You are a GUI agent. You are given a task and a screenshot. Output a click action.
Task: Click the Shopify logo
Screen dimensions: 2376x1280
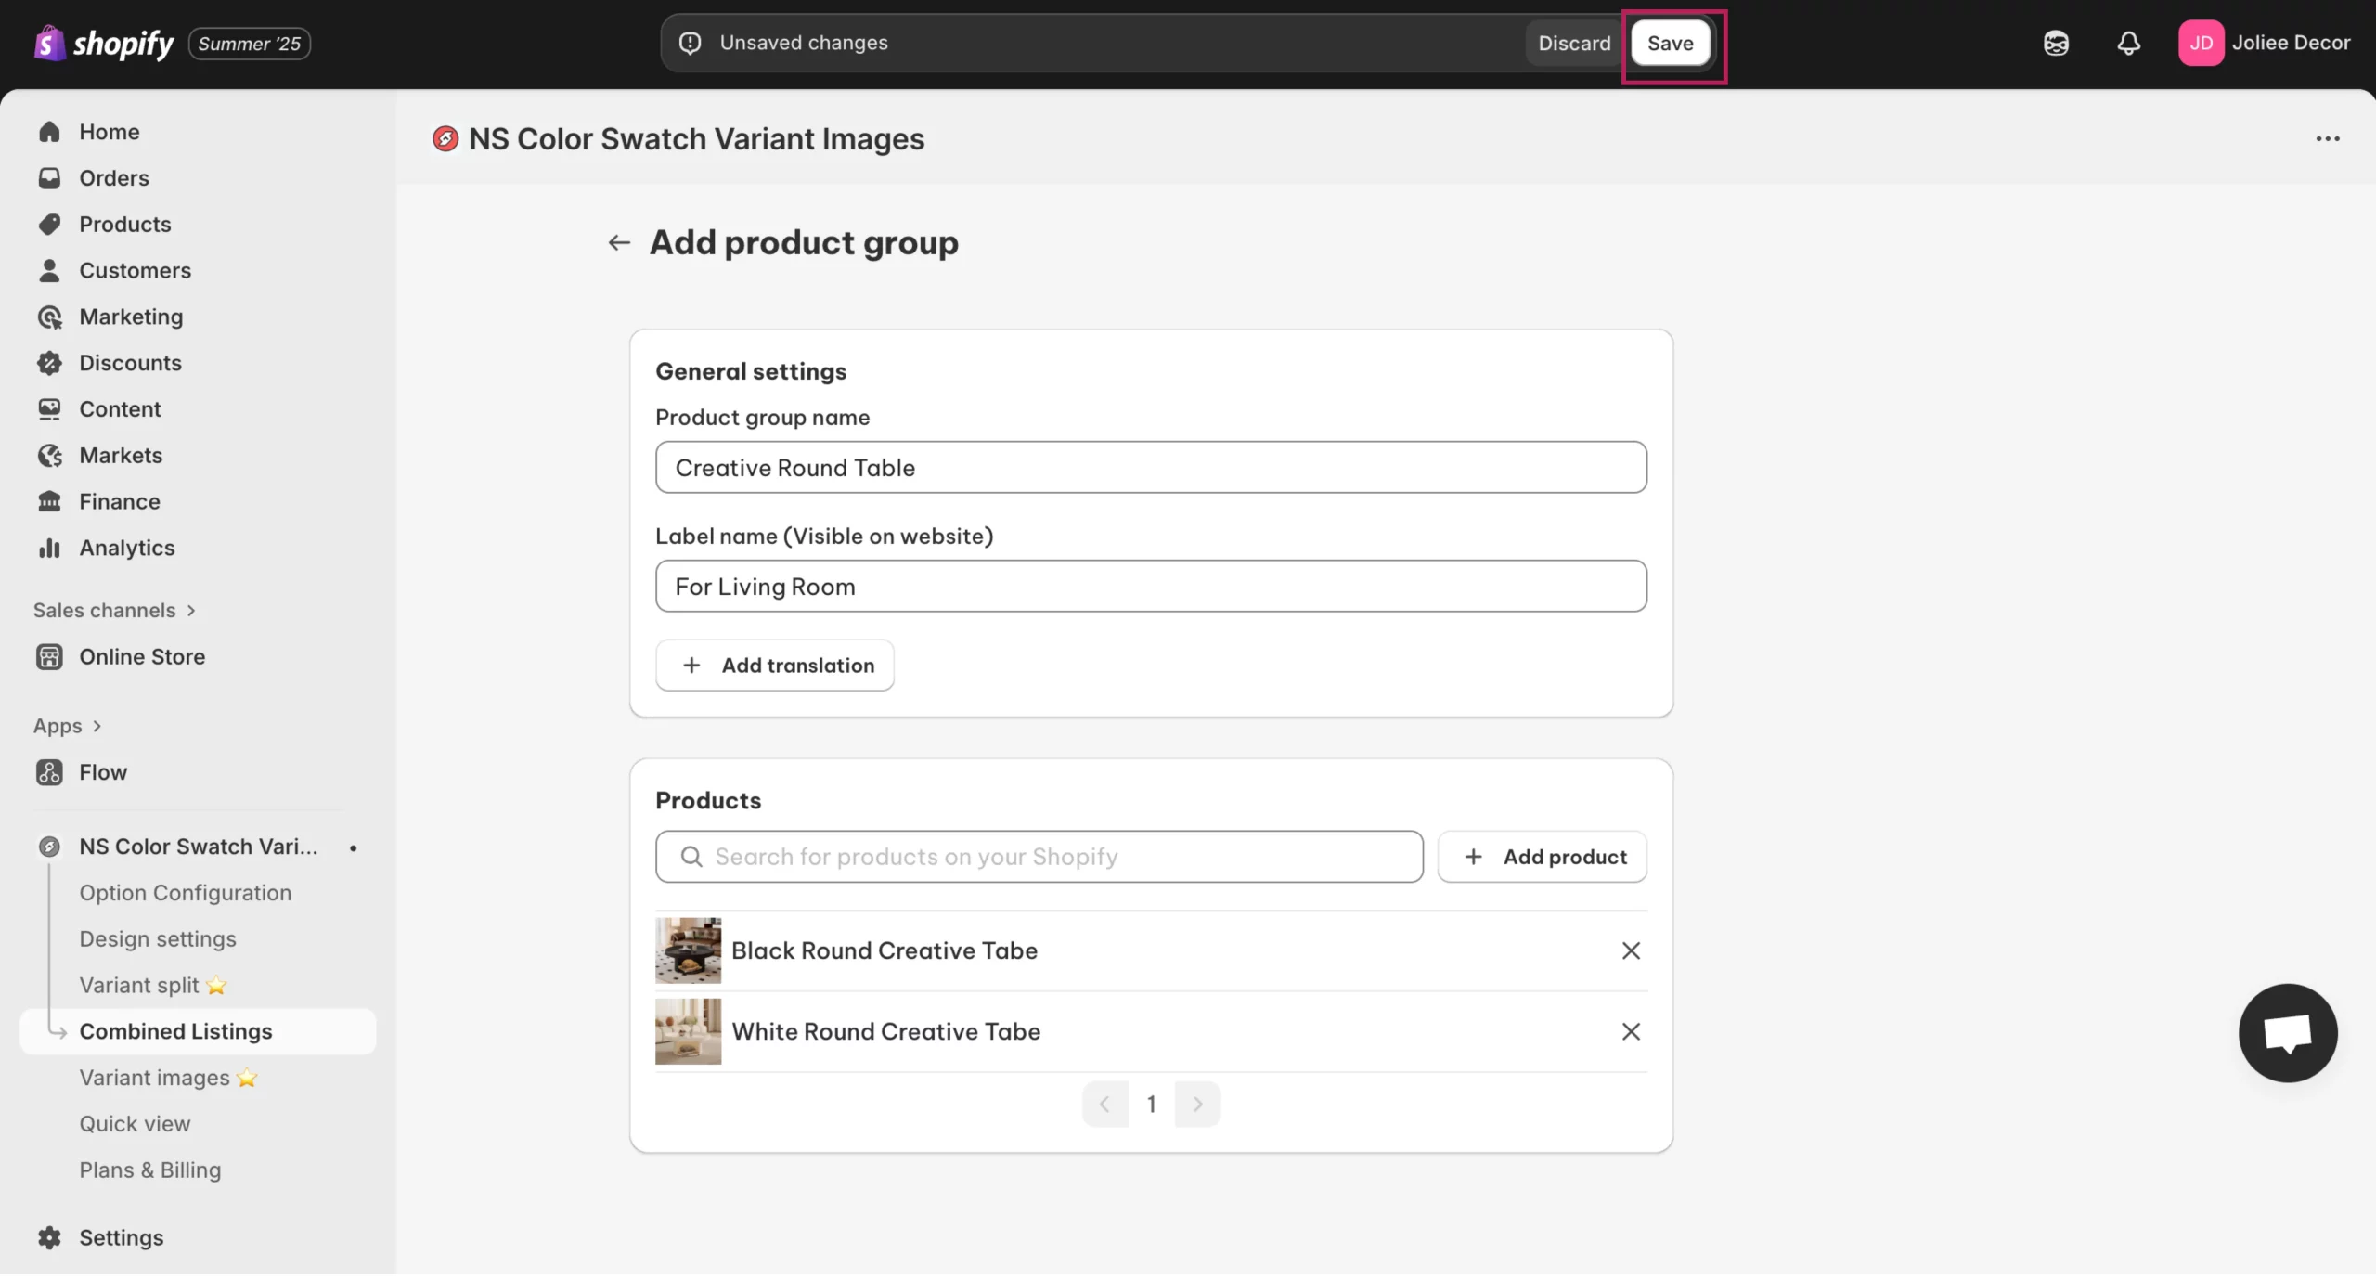point(104,43)
